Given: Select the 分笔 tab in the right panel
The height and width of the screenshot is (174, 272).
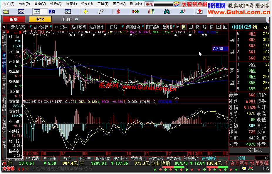Looking at the screenshot, I should (x=242, y=158).
